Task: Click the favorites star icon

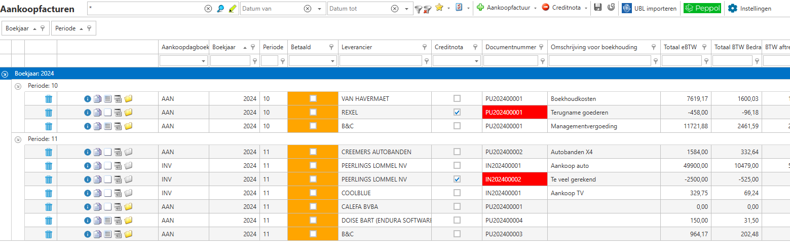Action: 439,8
